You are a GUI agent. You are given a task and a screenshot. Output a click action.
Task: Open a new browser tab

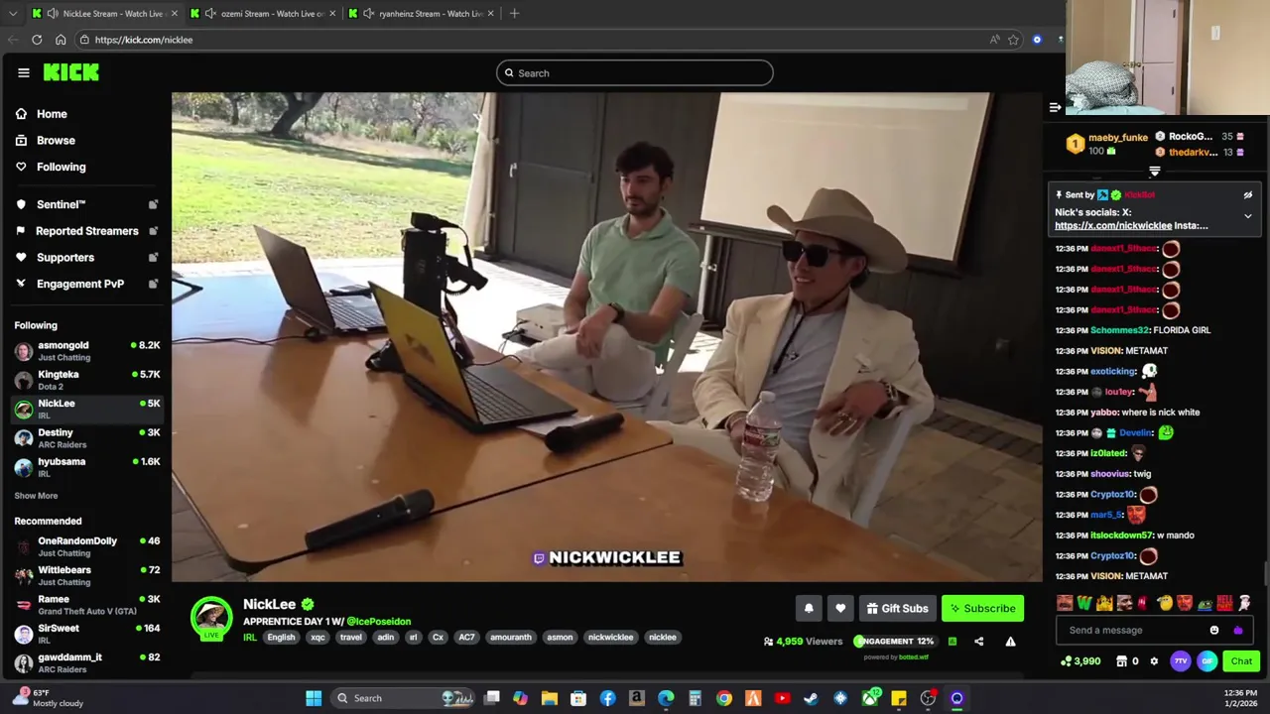(x=514, y=14)
